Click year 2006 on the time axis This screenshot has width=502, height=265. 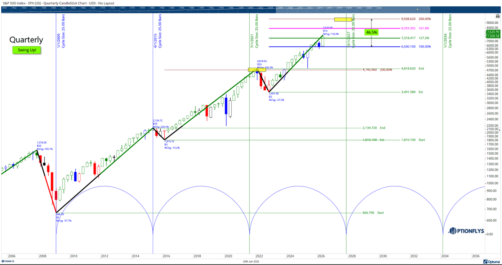click(x=12, y=255)
